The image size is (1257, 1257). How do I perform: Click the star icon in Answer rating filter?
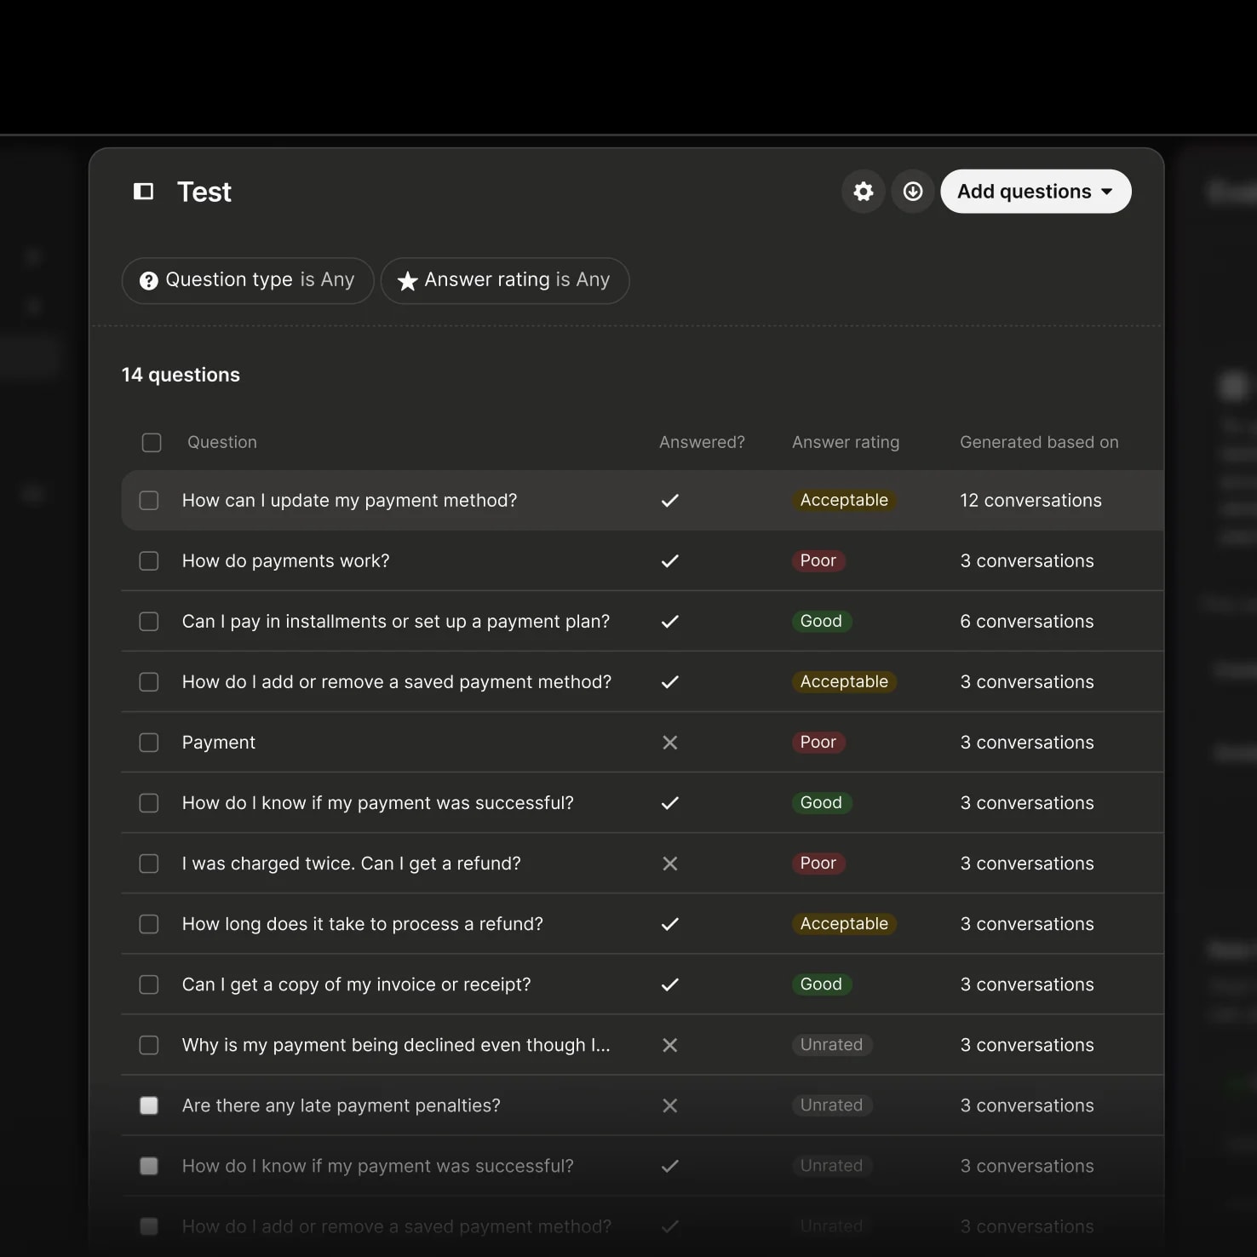click(x=408, y=280)
